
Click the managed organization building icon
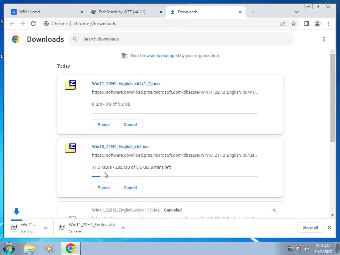125,56
